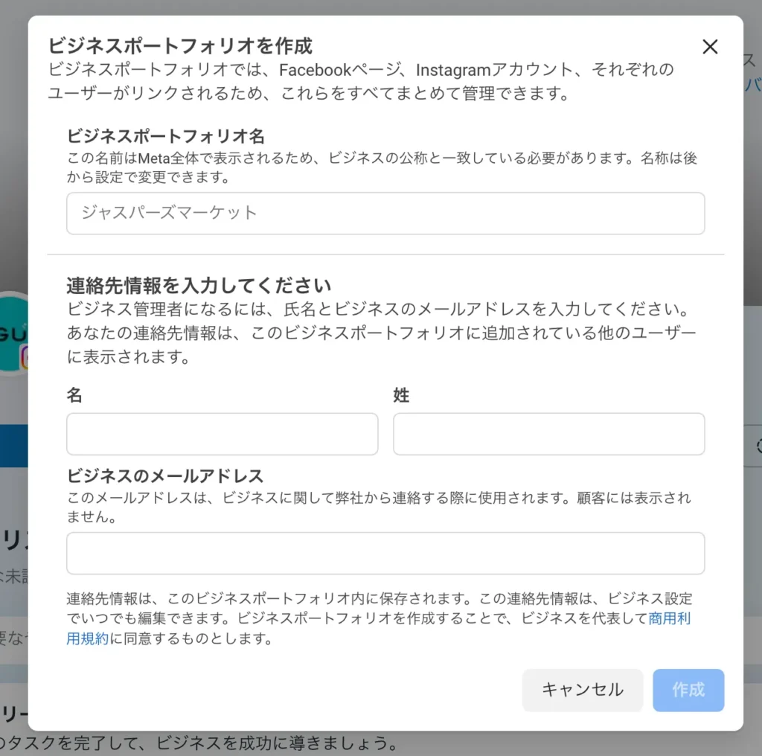
Task: Open the 商用利用規約 commercial terms link
Action: tap(669, 618)
